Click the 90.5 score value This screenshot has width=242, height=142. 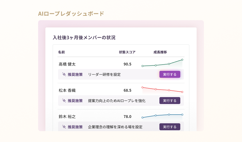pos(127,64)
